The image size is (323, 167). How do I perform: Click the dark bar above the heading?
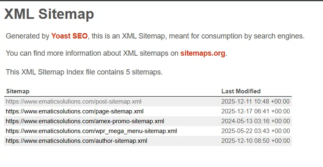click(161, 0)
